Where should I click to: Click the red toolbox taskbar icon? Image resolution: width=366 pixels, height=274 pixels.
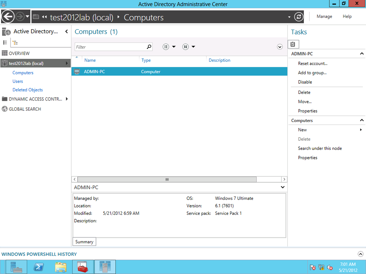pyautogui.click(x=83, y=267)
